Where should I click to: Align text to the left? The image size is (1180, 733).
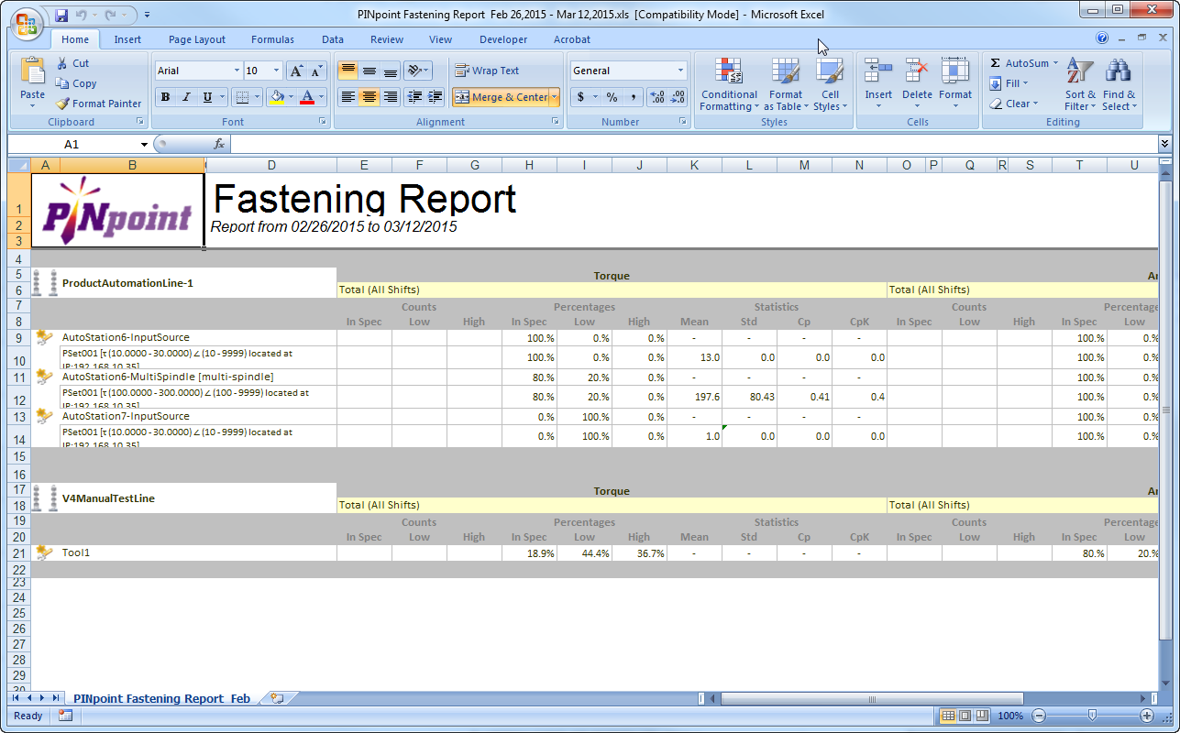click(x=348, y=97)
